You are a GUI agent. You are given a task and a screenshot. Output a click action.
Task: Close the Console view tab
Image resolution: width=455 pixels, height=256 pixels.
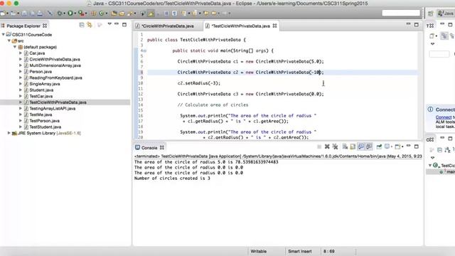[x=162, y=147]
